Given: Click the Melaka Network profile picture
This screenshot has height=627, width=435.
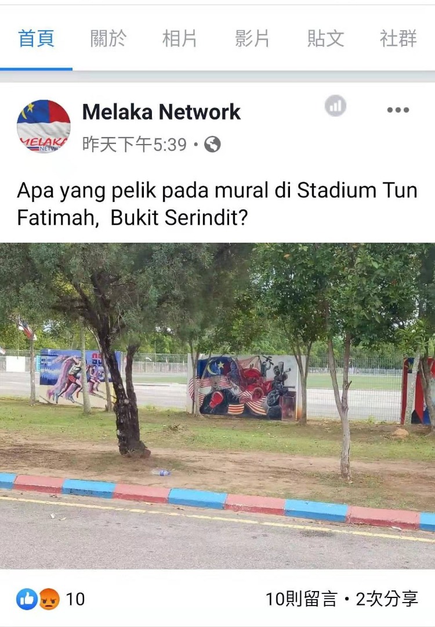Looking at the screenshot, I should pyautogui.click(x=43, y=127).
